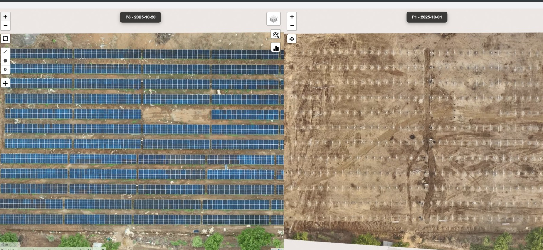Activate the left map move tool
Viewport: 543px width, 250px height.
[5, 83]
